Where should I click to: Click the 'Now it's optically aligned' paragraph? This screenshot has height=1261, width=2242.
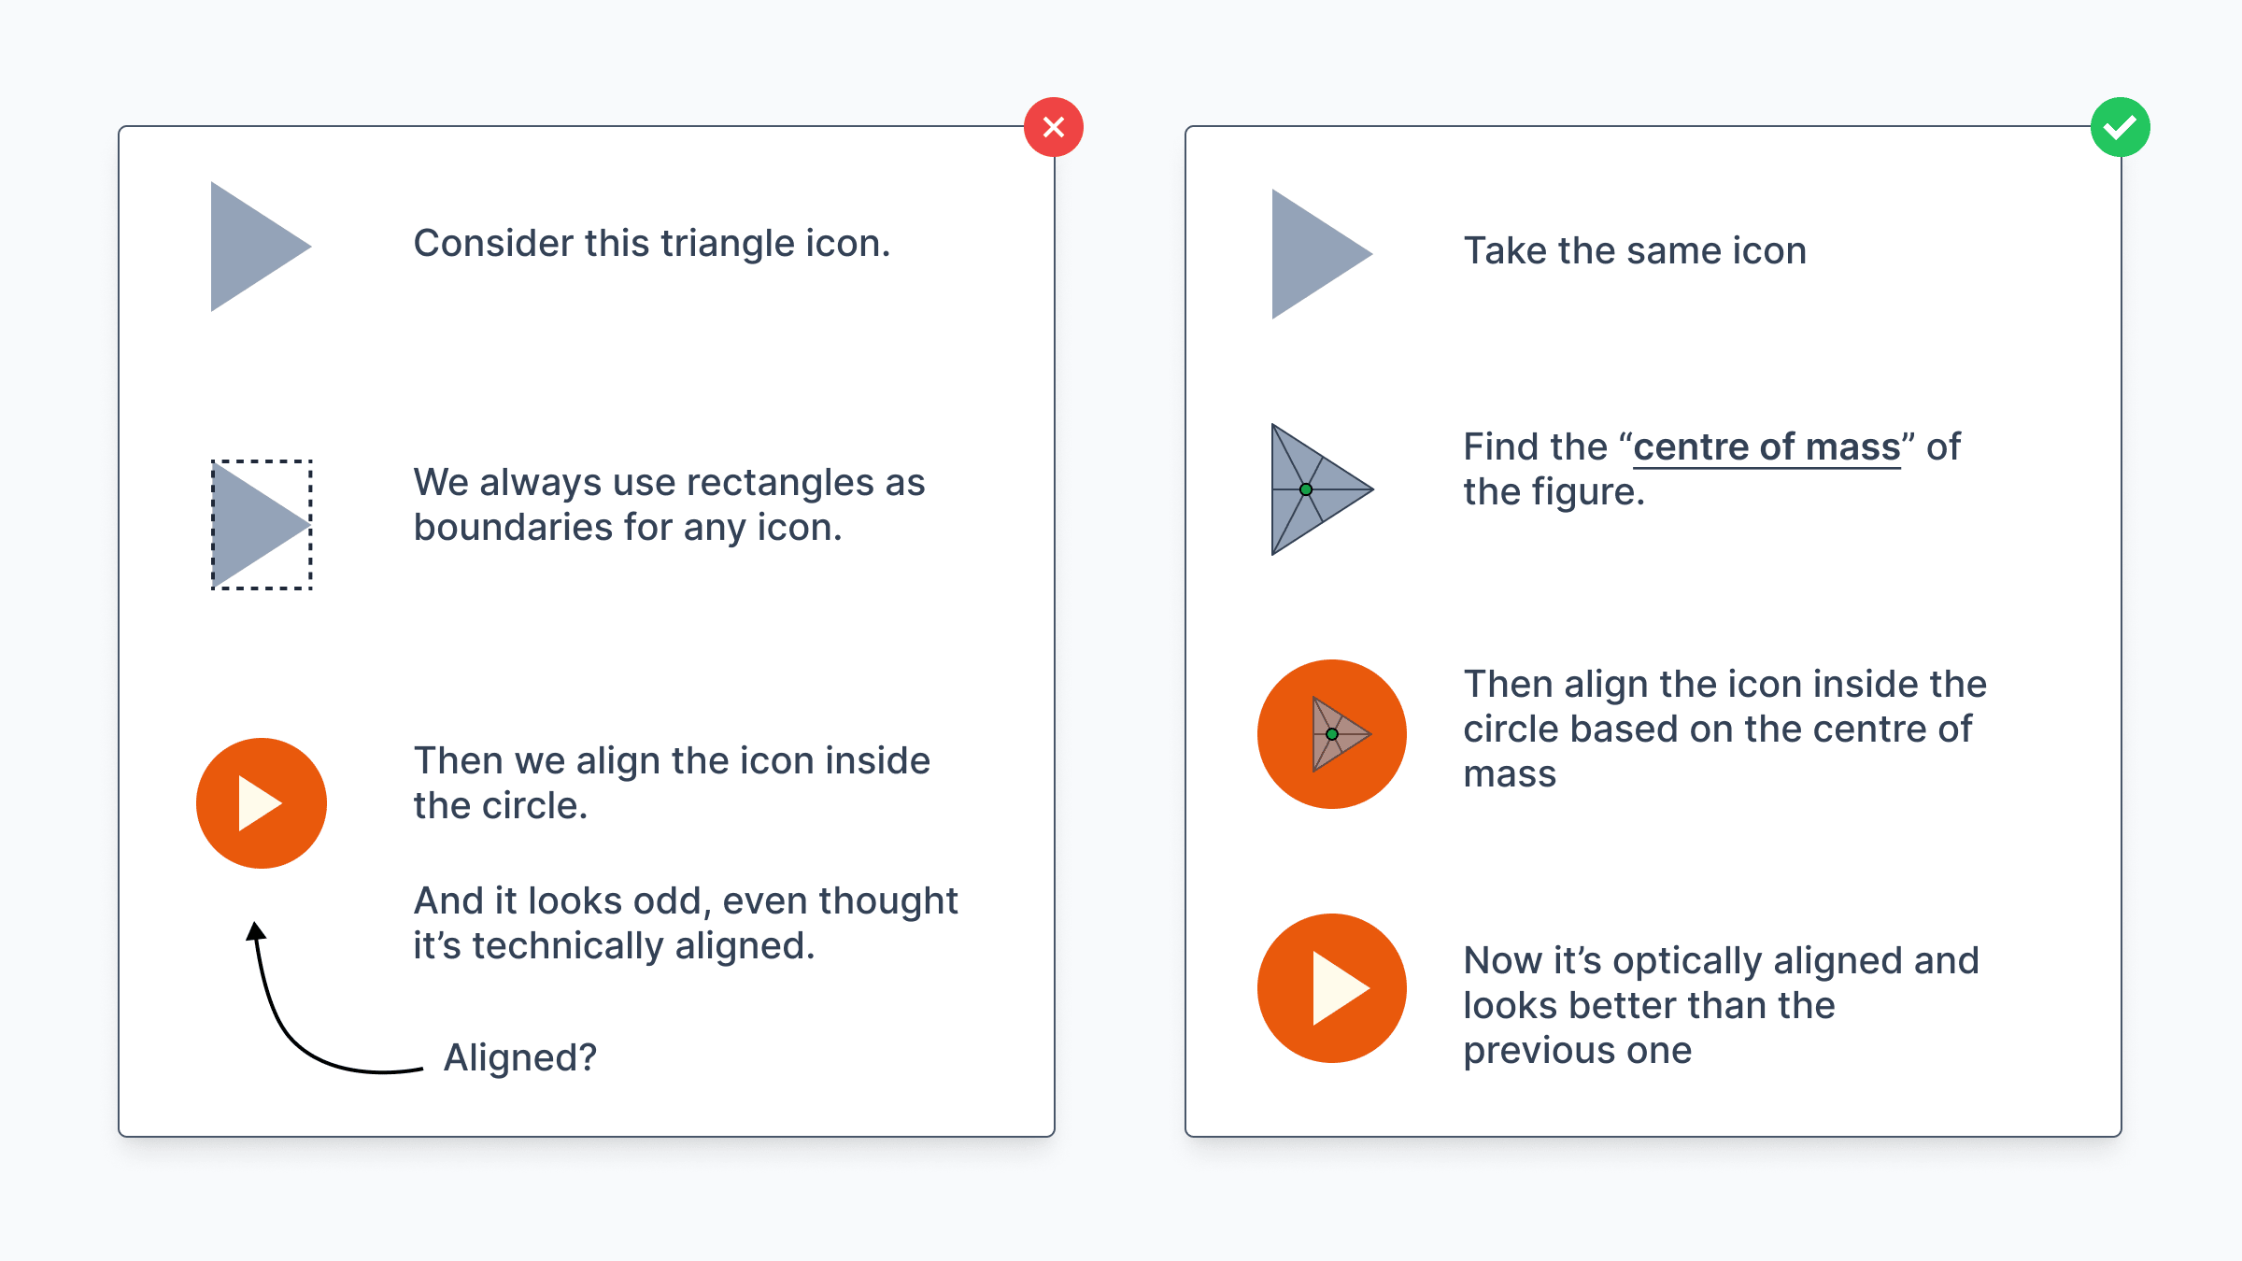(1721, 1005)
